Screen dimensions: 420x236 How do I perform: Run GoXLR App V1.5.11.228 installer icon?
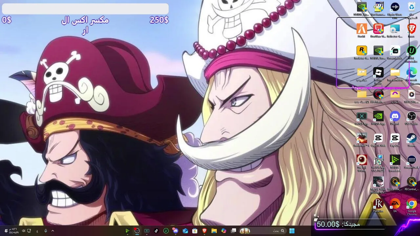click(378, 163)
